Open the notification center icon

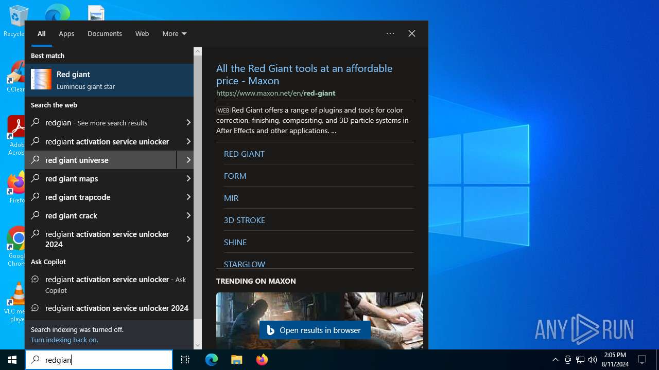[642, 360]
